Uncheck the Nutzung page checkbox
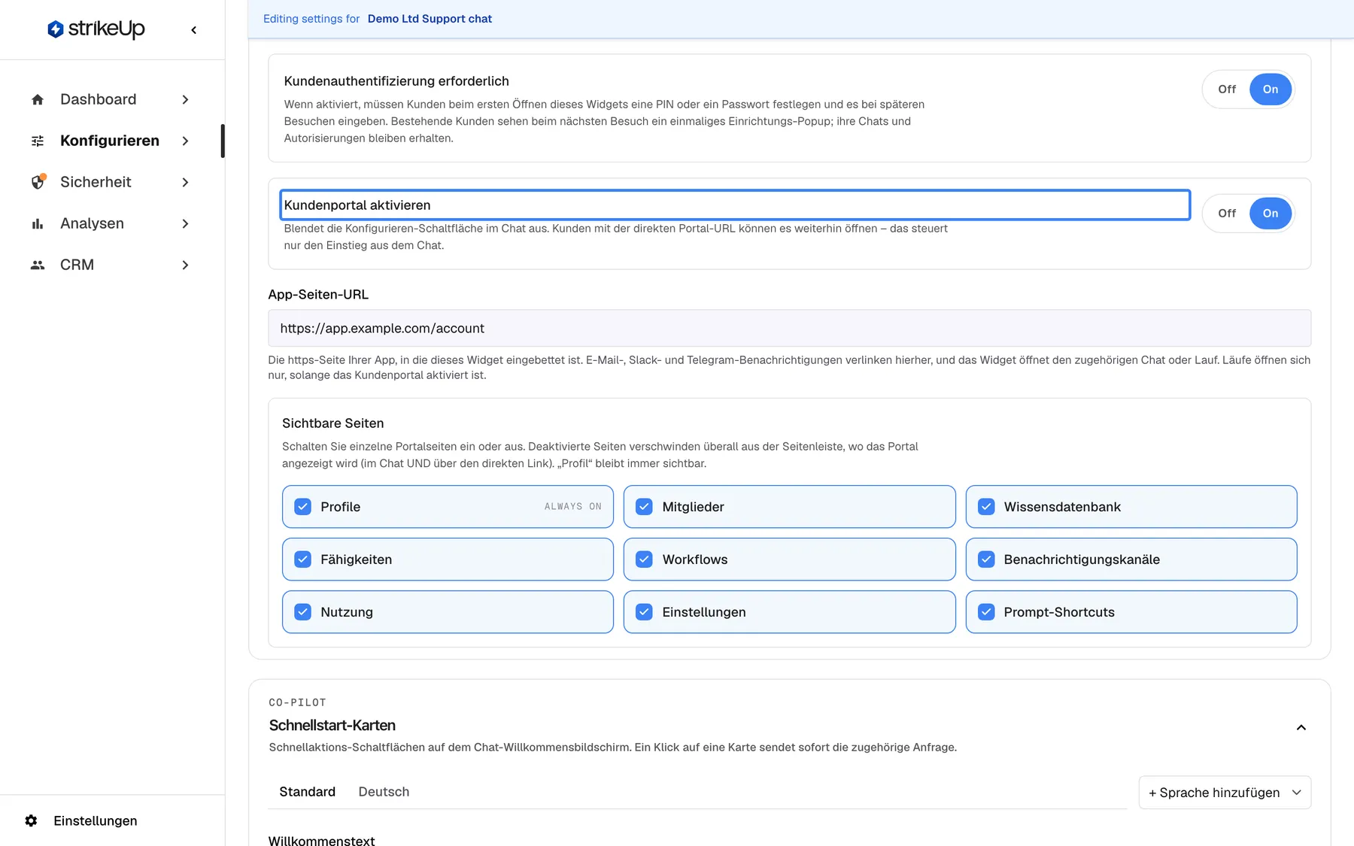1354x846 pixels. click(302, 612)
